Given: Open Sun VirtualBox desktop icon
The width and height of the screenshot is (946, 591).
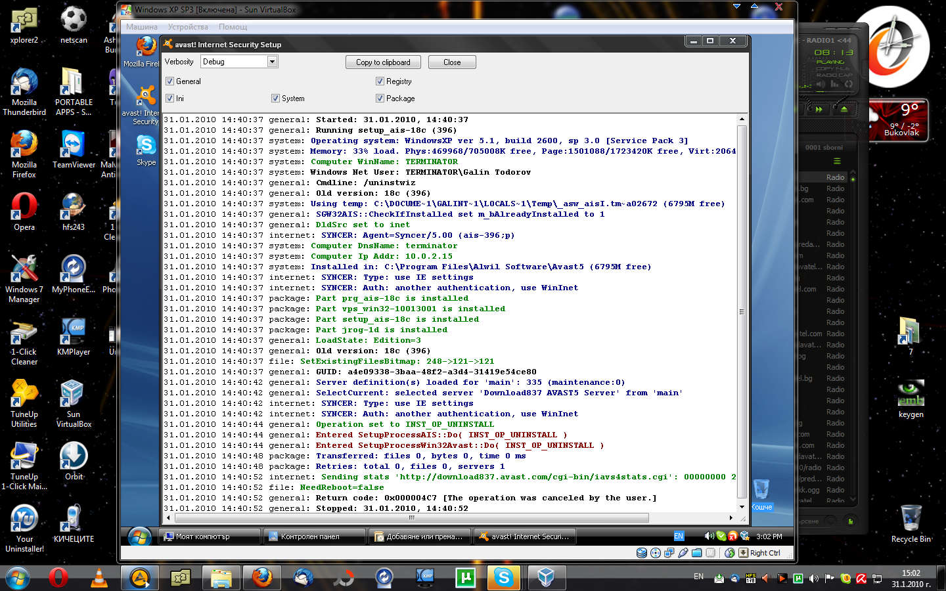Looking at the screenshot, I should [x=74, y=404].
